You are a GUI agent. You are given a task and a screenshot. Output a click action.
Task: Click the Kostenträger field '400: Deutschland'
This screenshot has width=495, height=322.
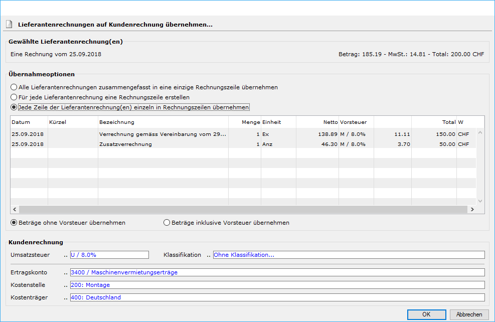point(277,297)
